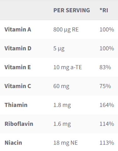Image resolution: width=118 pixels, height=151 pixels.
Task: Click the 10 mg a-TE value
Action: (x=67, y=67)
